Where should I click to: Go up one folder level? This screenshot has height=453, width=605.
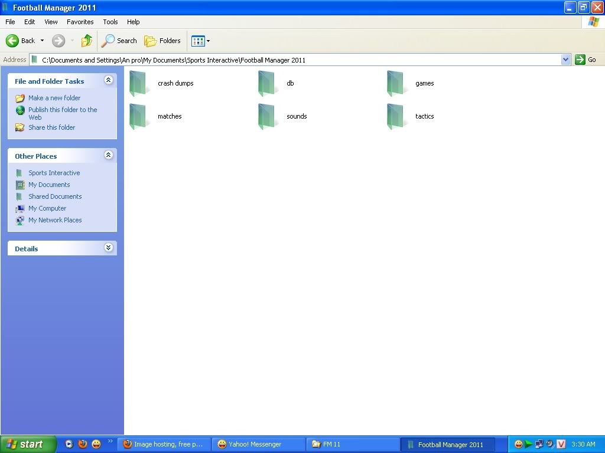pyautogui.click(x=87, y=41)
